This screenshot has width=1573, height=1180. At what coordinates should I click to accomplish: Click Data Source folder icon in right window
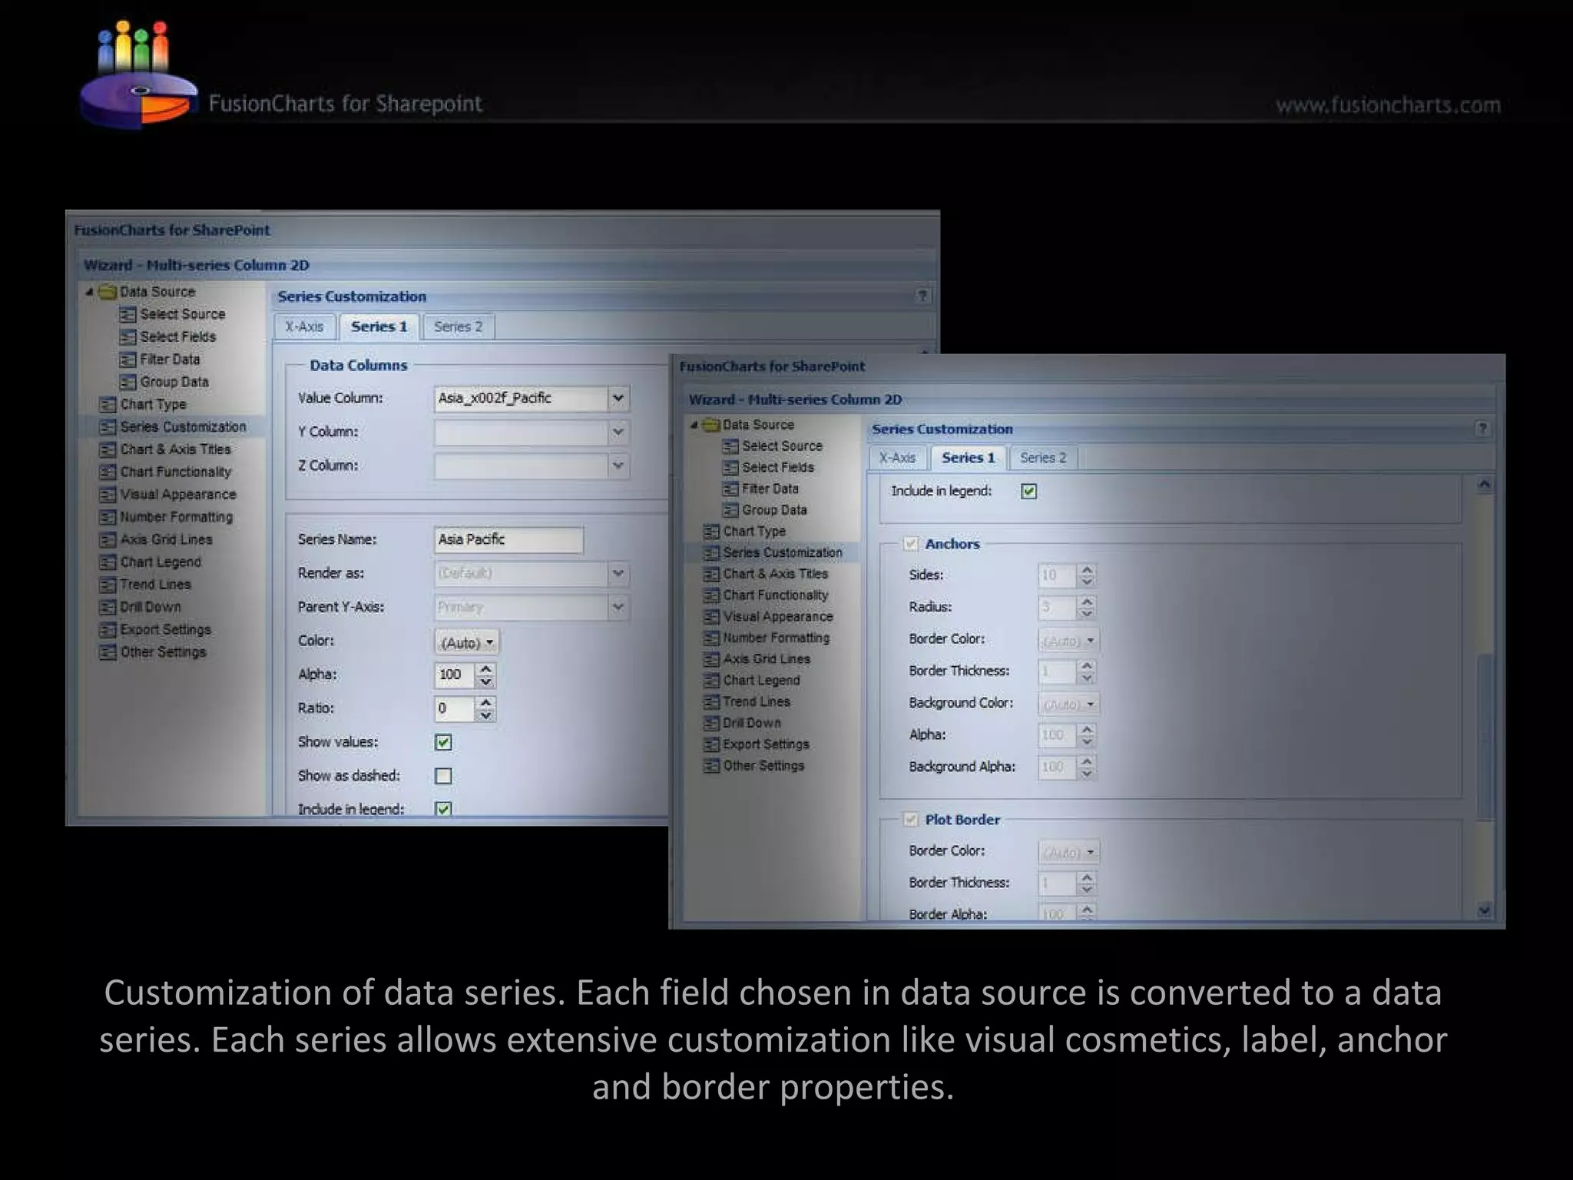tap(710, 425)
